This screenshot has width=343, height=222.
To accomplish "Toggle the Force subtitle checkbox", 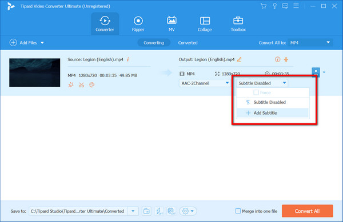I will [x=256, y=92].
